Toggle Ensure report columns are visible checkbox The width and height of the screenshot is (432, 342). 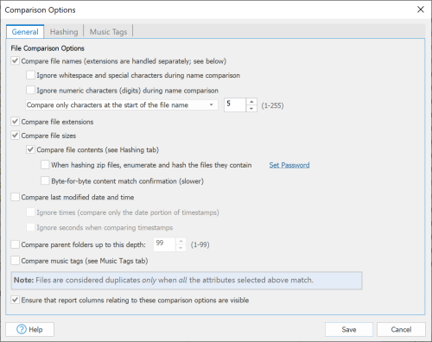click(x=15, y=300)
